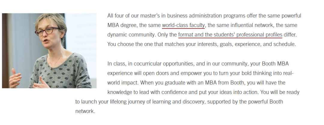
Task: Follow the format and students' professional profiles link
Action: (230, 35)
